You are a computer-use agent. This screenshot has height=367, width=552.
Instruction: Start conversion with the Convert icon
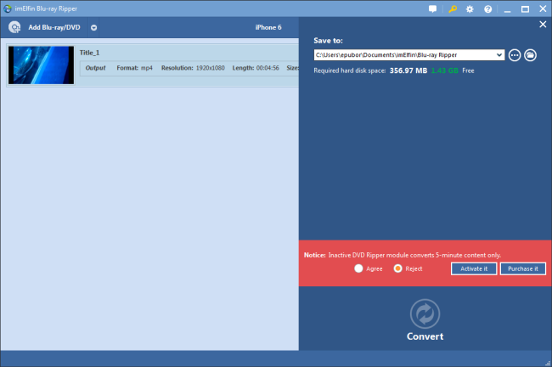(425, 313)
